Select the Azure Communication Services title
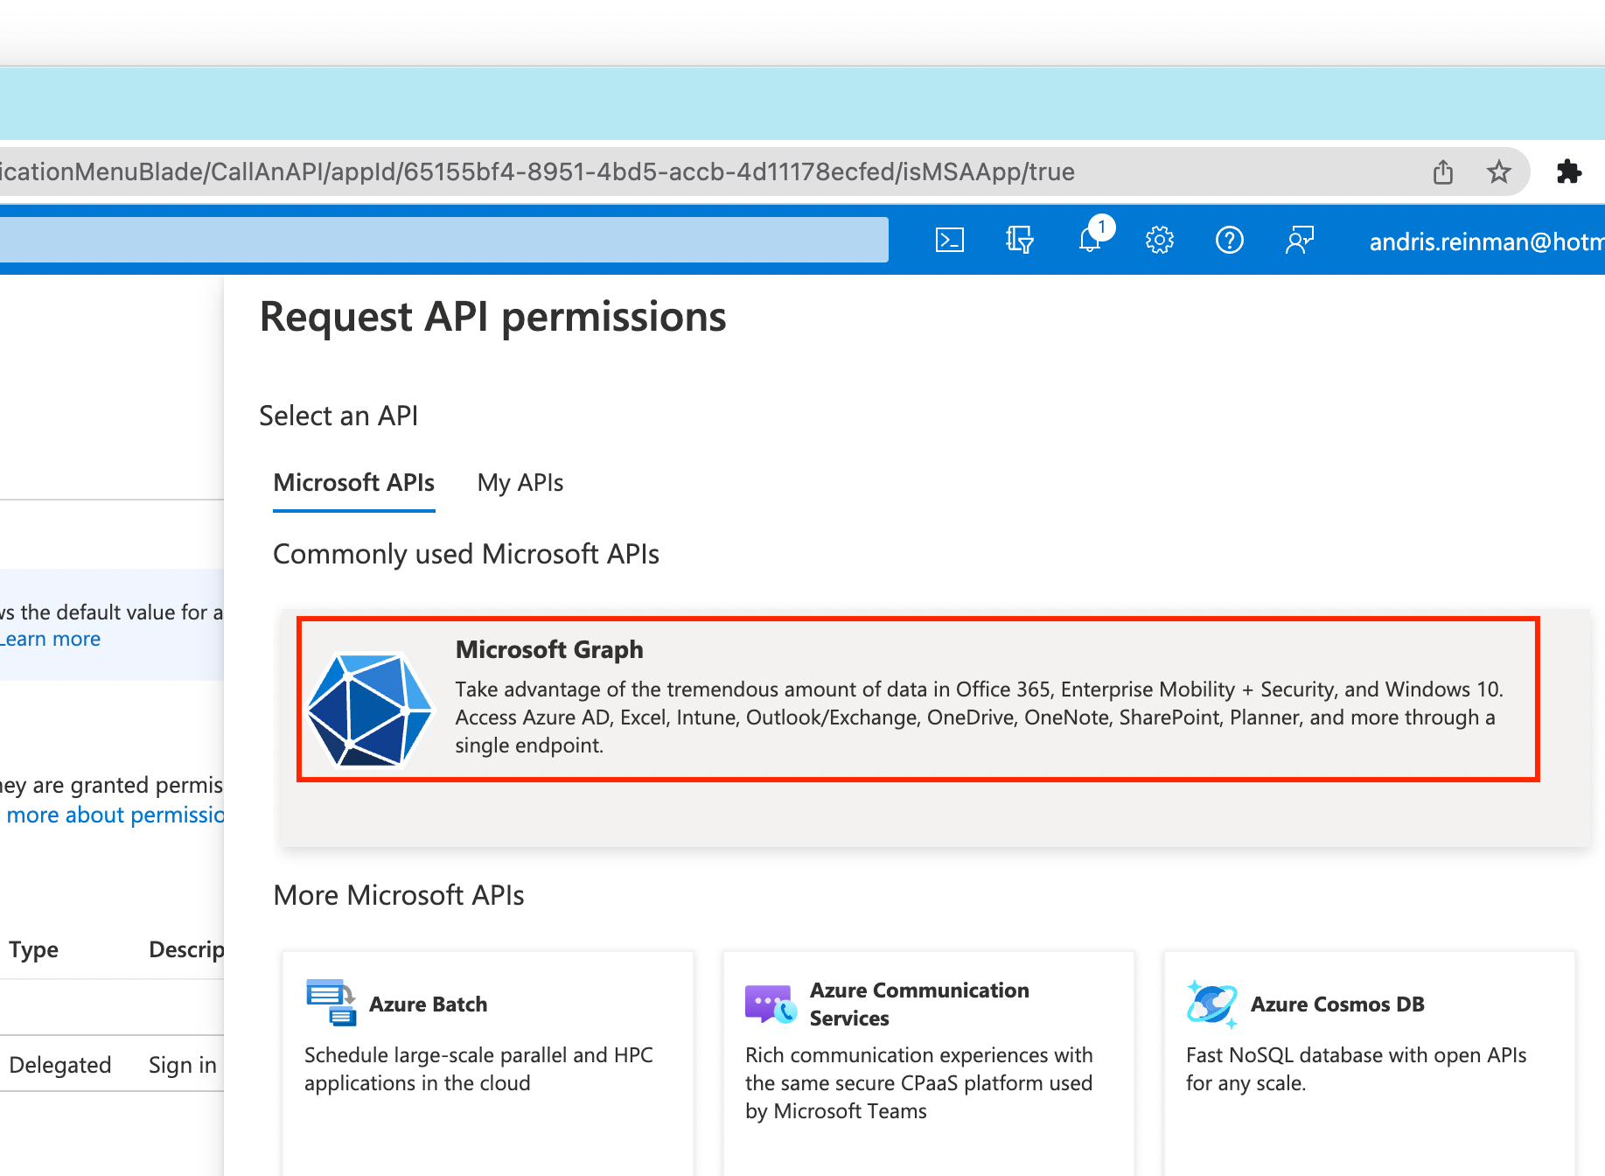1605x1176 pixels. coord(919,1004)
